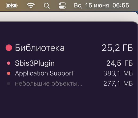Expand the небольшие объекты… entry
Screen dimensions: 138x118
click(x=48, y=84)
